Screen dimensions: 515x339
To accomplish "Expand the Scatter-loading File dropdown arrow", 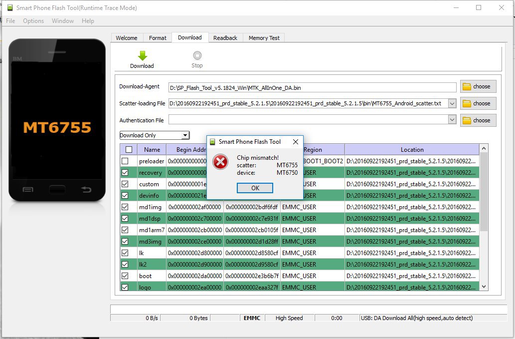I will [x=452, y=103].
